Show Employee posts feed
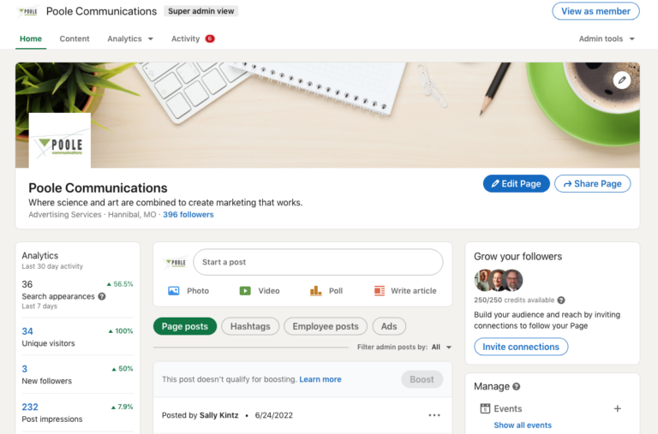This screenshot has height=434, width=658. (326, 326)
